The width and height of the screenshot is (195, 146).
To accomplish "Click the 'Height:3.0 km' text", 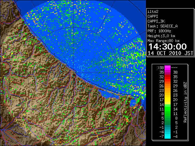I will [161, 36].
